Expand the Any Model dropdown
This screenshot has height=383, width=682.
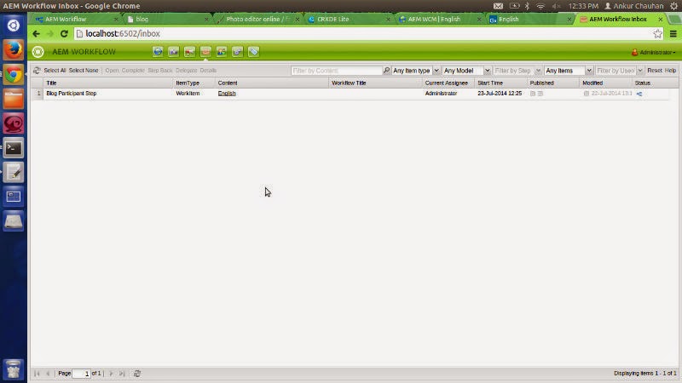pyautogui.click(x=487, y=71)
